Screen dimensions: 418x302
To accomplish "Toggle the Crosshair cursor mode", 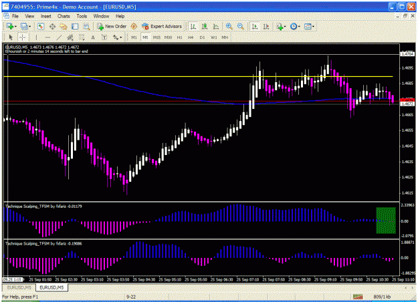I will click(22, 37).
